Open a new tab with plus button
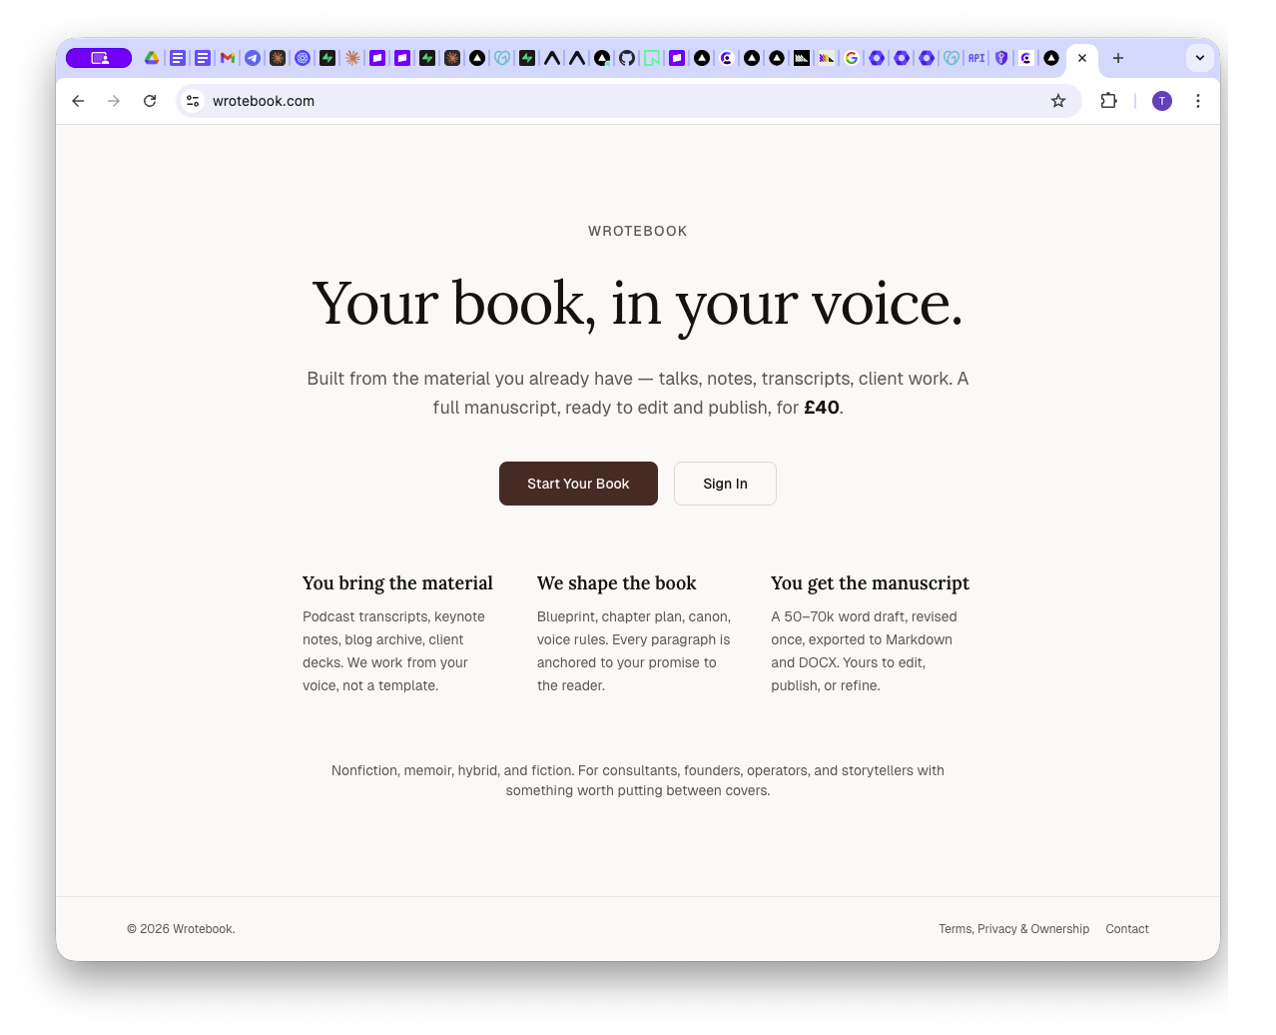 [x=1118, y=58]
